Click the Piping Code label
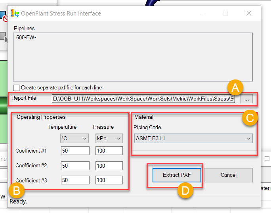The width and height of the screenshot is (271, 213). pos(147,128)
